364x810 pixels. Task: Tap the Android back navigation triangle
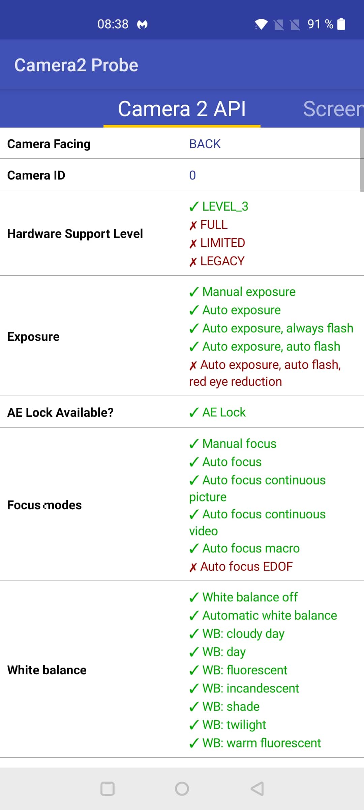tap(257, 789)
